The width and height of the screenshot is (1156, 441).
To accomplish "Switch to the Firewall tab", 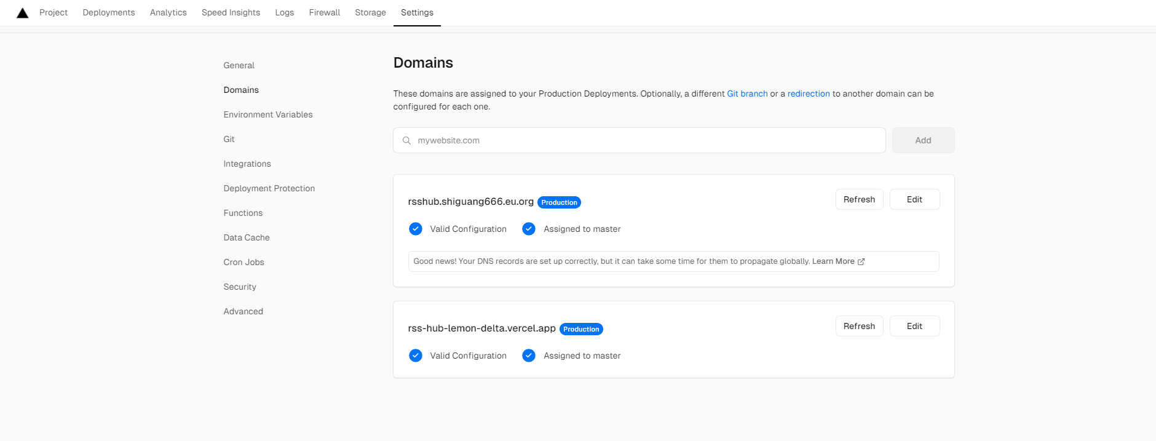I will point(325,12).
